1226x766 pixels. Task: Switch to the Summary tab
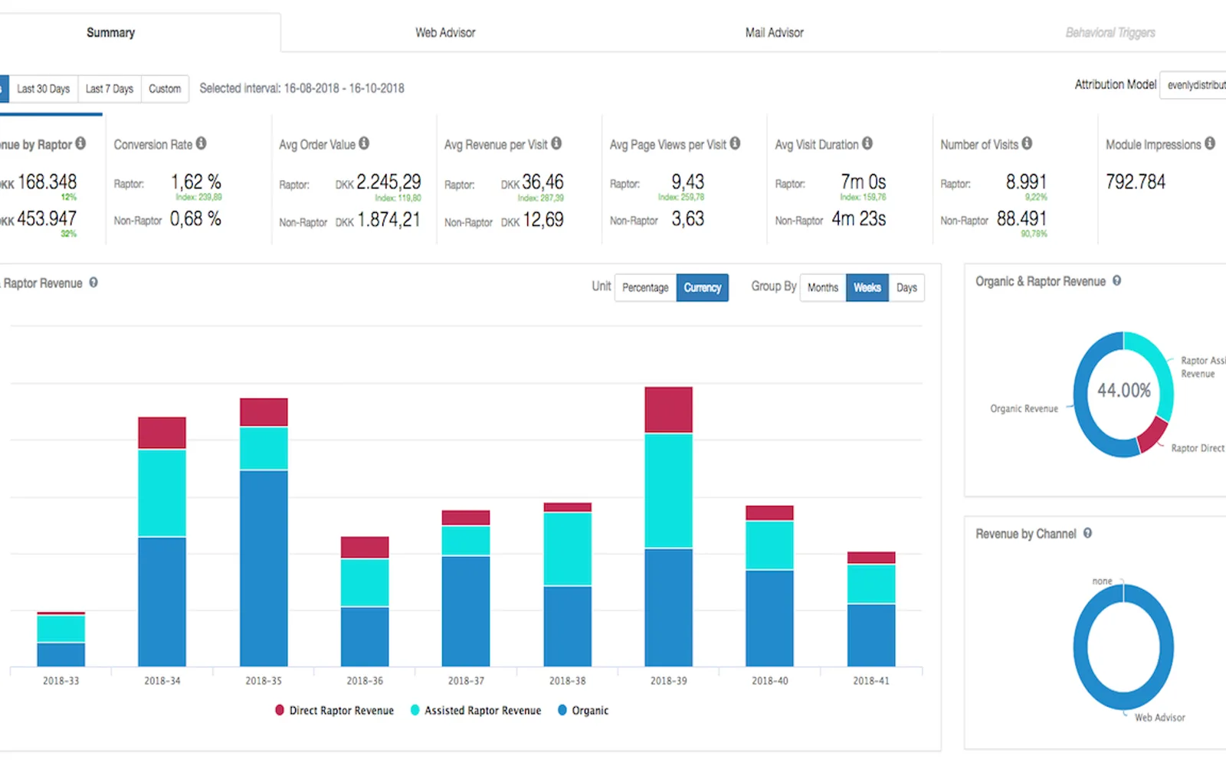(x=111, y=33)
